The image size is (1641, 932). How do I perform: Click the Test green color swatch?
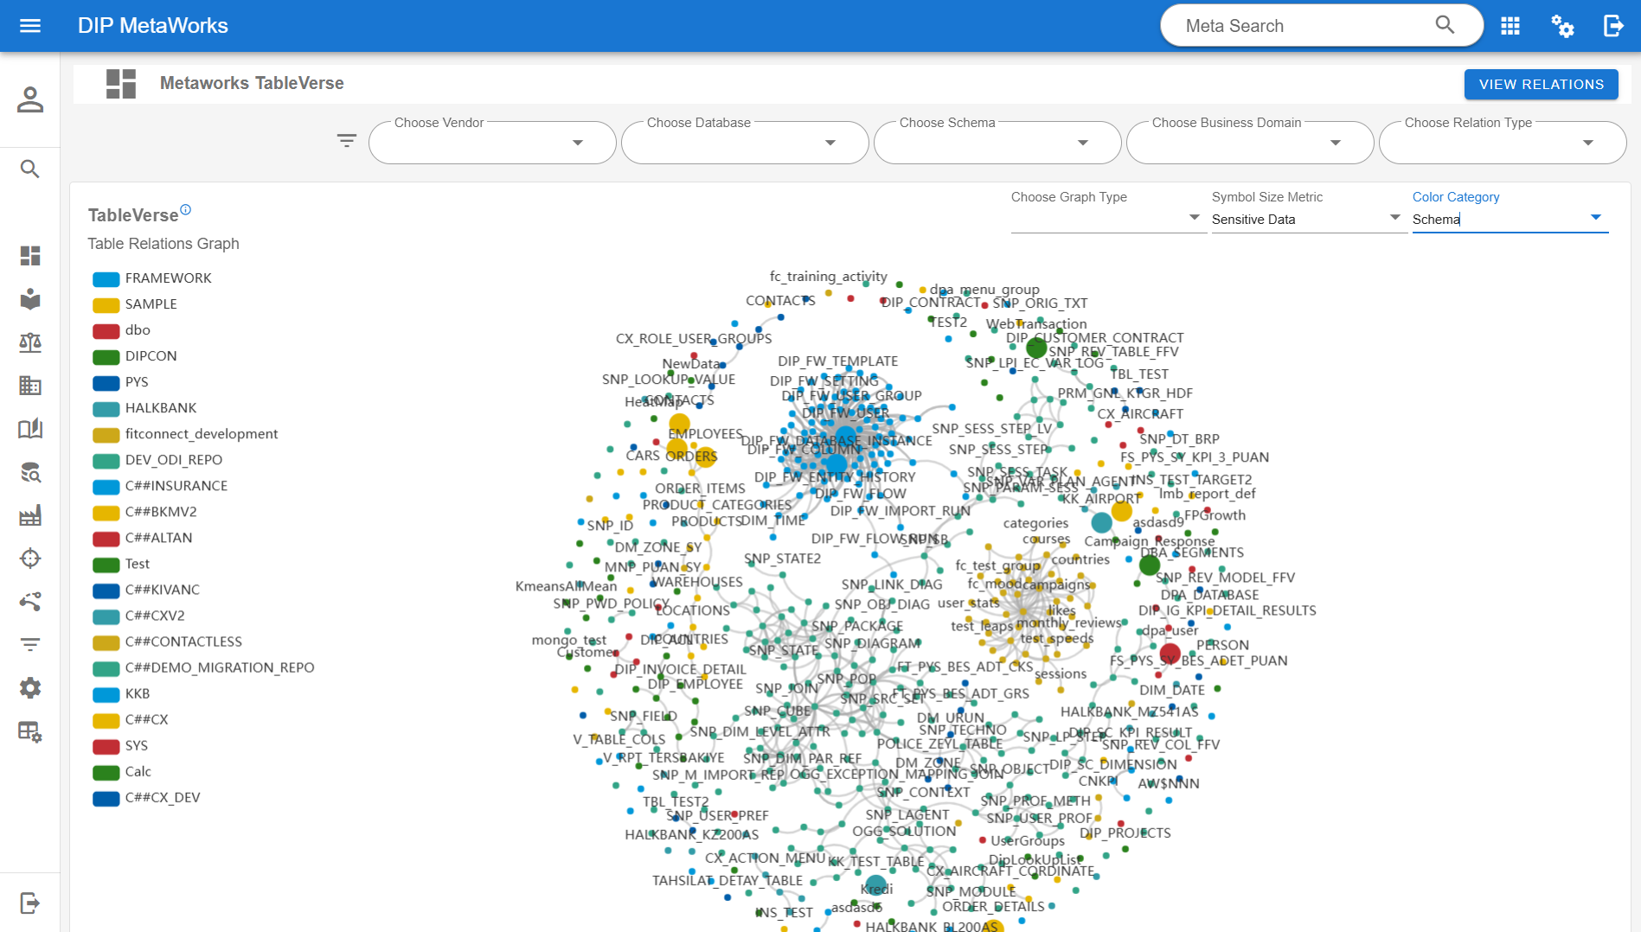106,565
